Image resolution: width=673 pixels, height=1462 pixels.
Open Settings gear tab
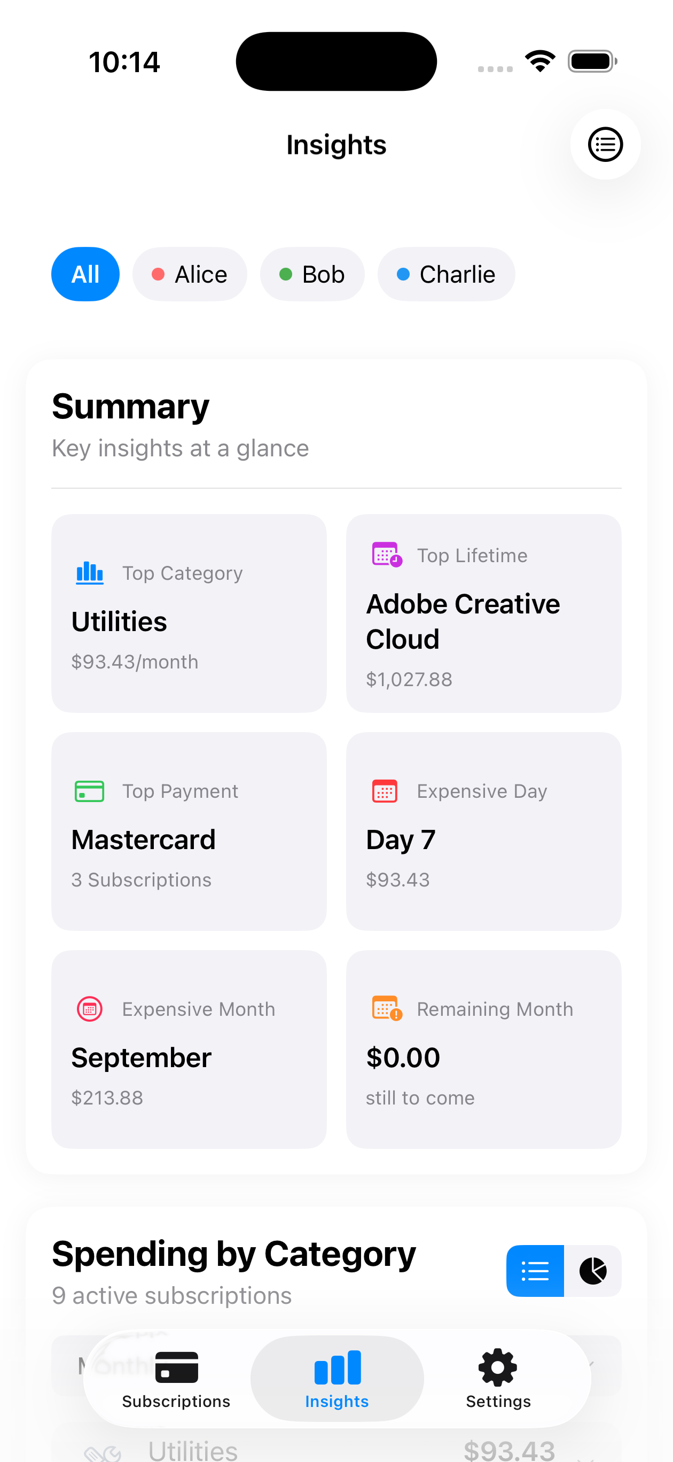click(498, 1378)
